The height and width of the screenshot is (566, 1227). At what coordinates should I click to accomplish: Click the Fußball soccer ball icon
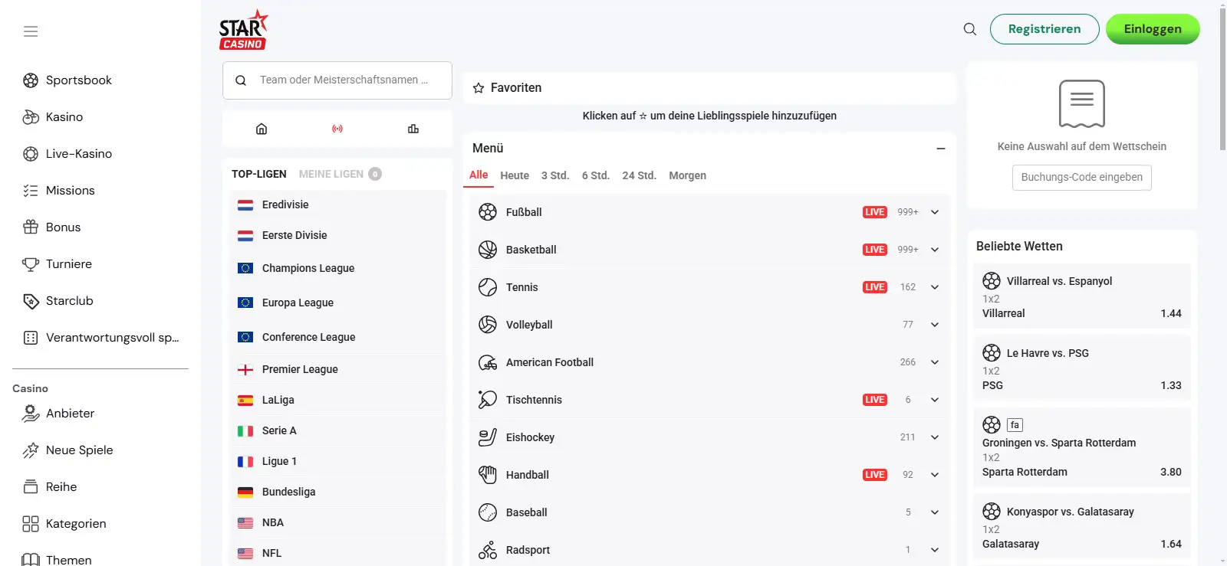click(488, 212)
